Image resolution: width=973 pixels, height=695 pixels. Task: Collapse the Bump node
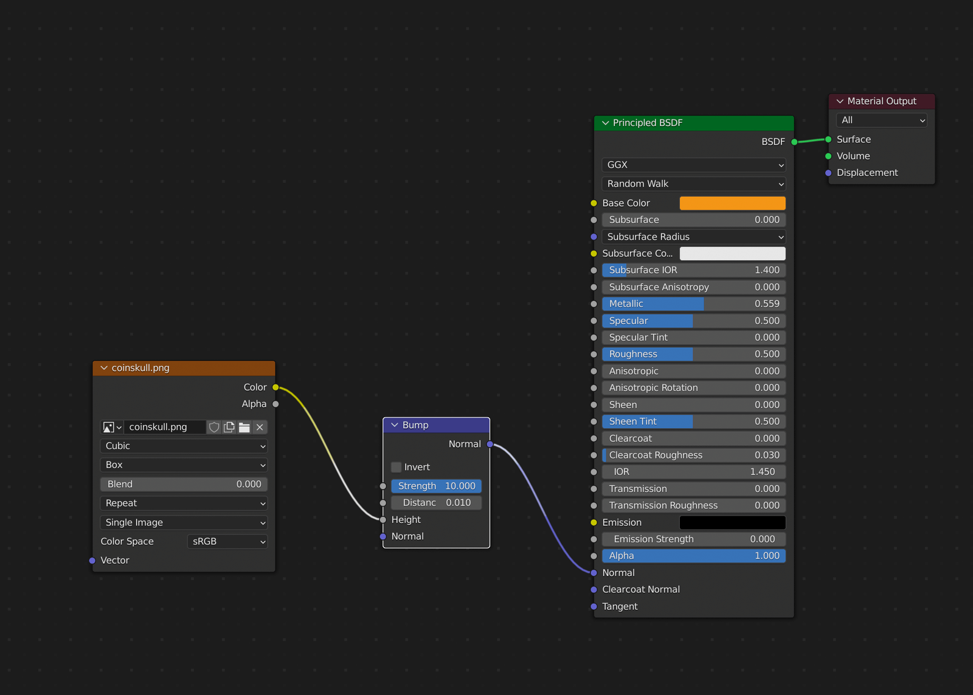395,425
